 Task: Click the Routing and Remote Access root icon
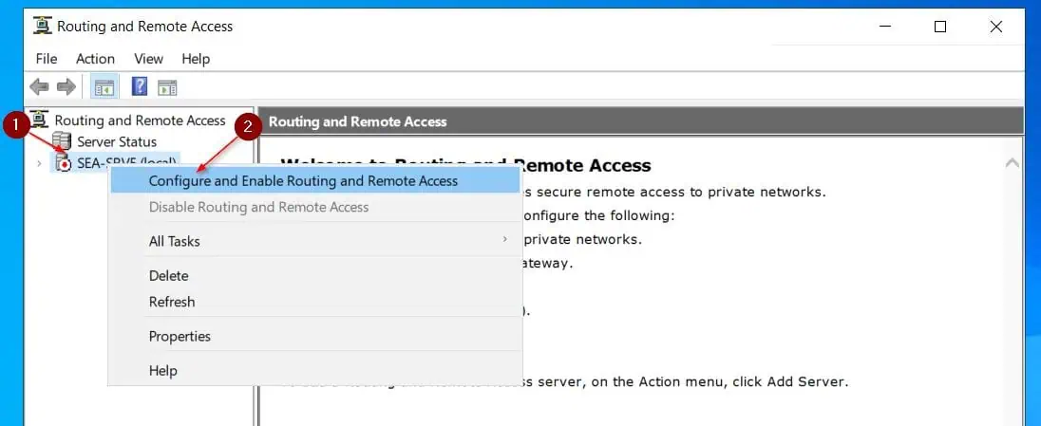point(40,120)
